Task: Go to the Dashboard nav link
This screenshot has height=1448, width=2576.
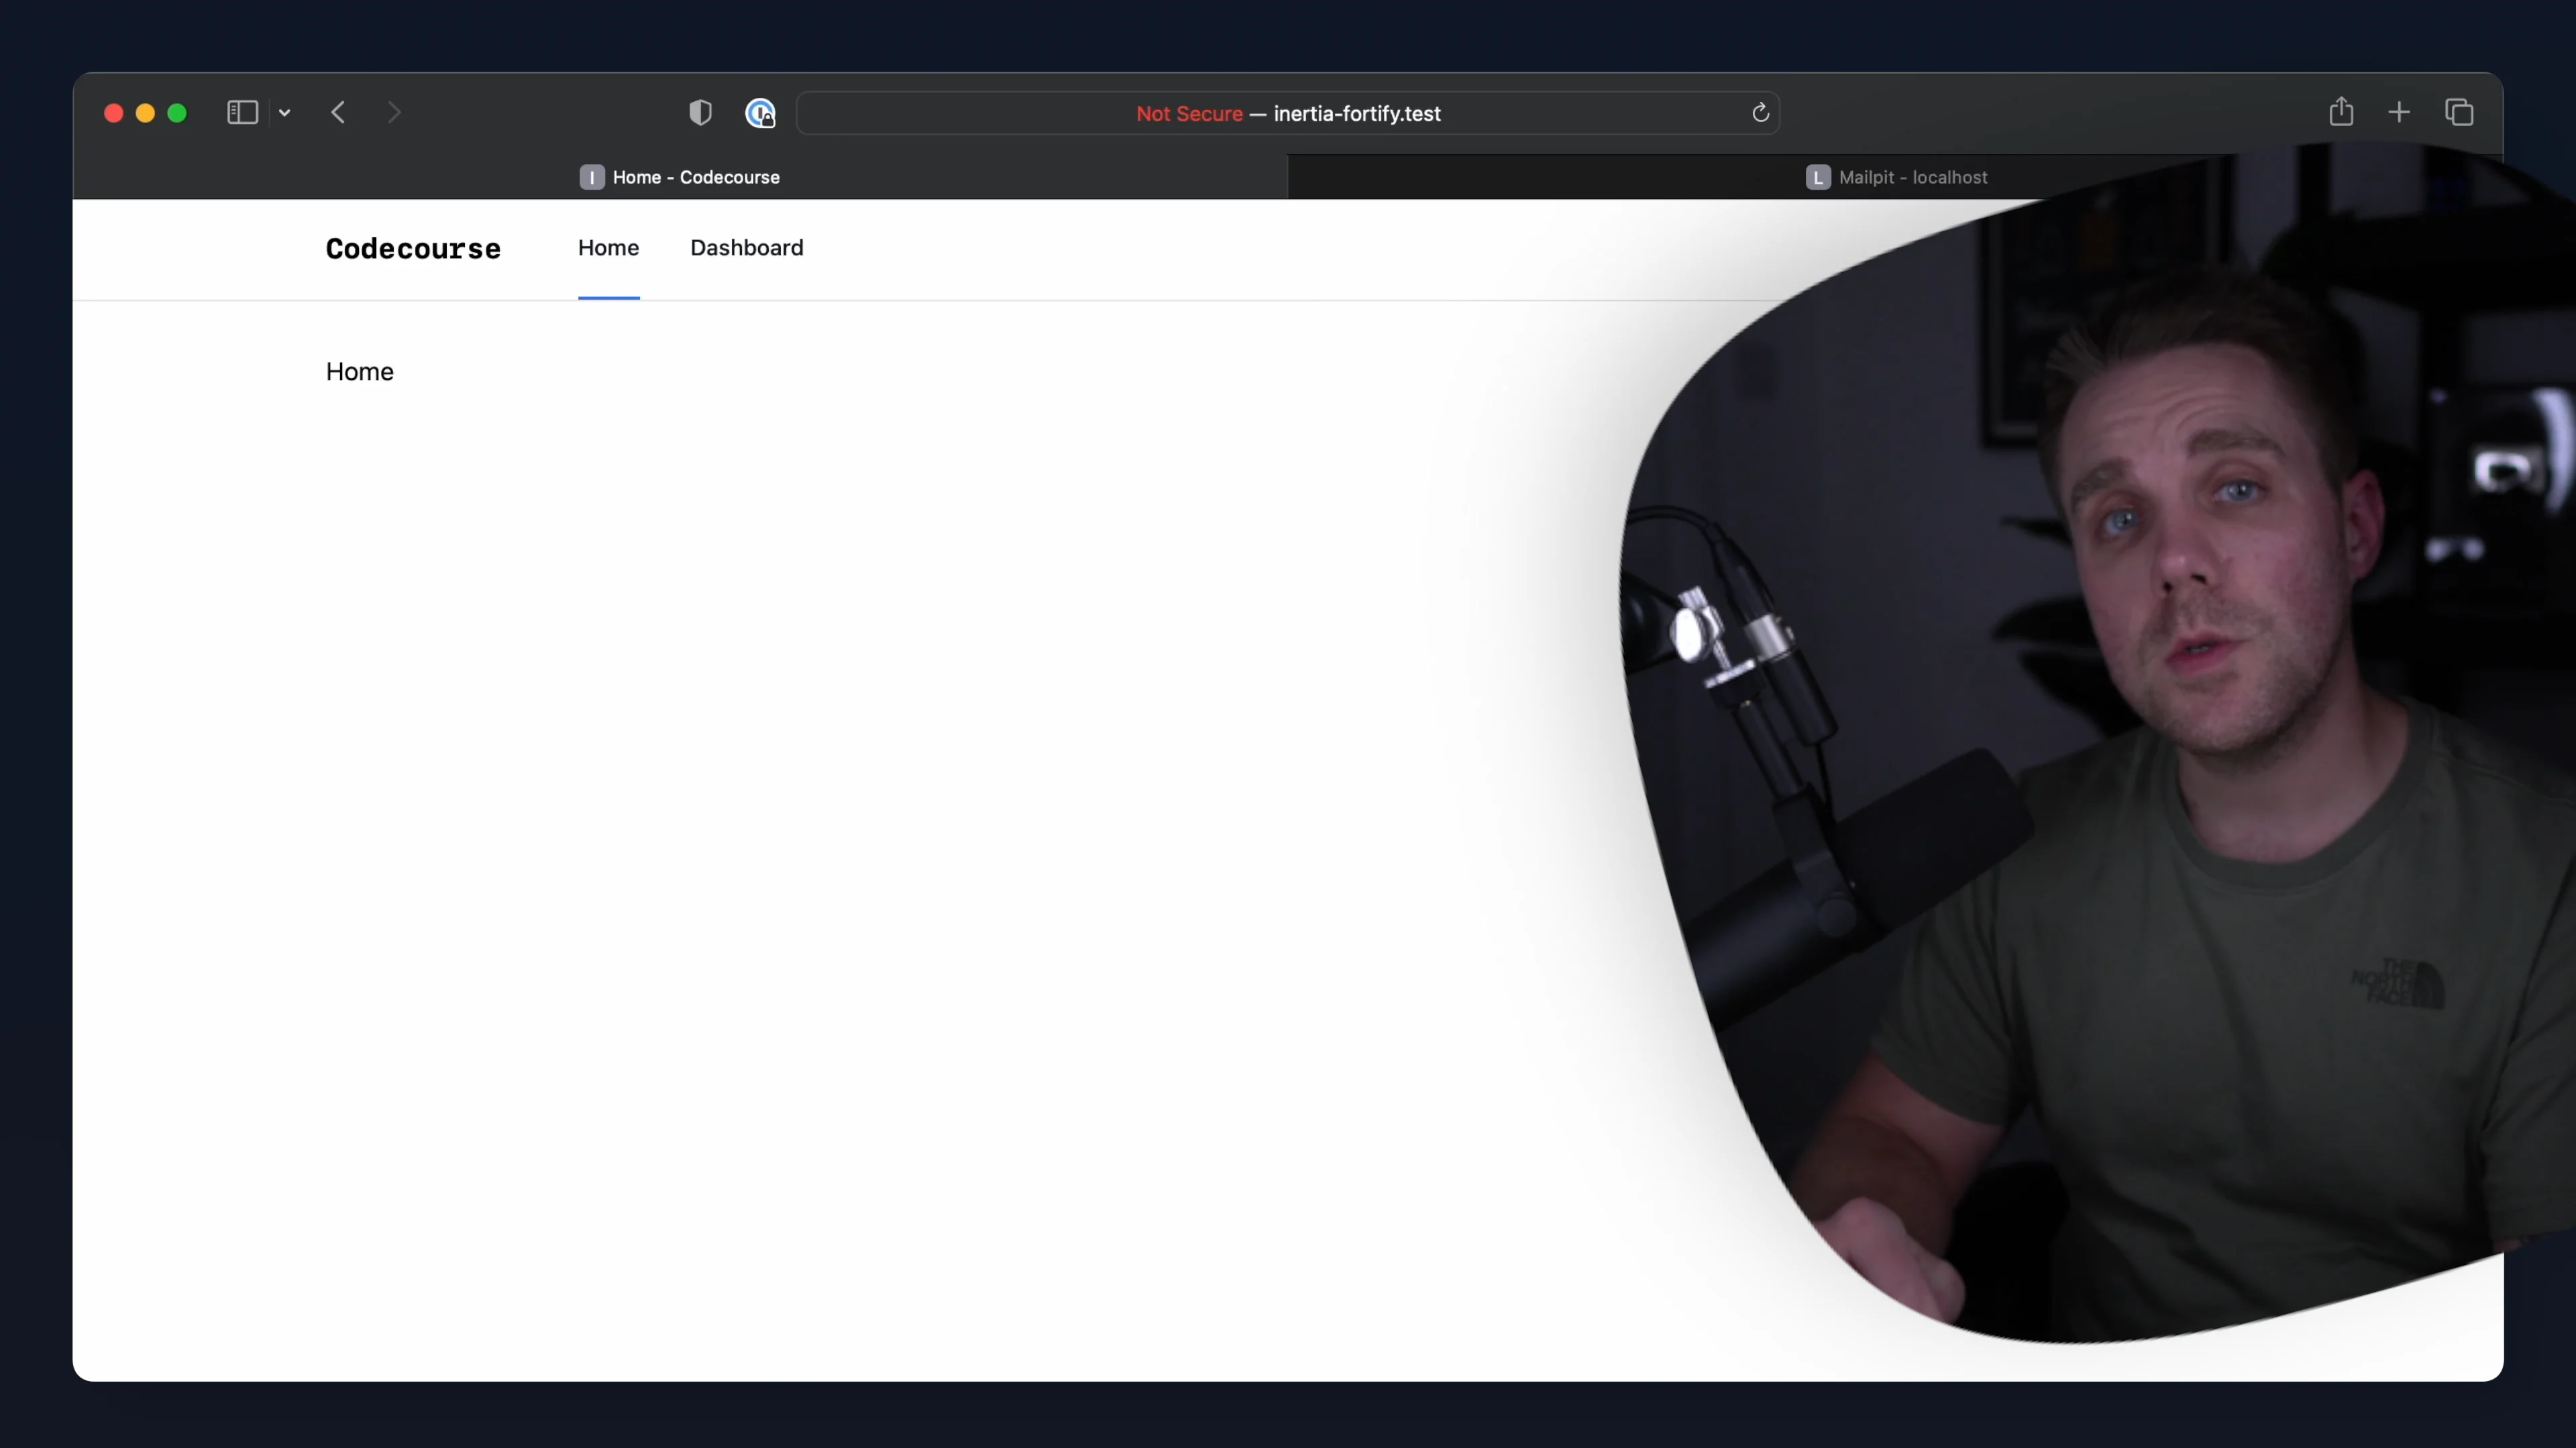Action: [x=746, y=248]
